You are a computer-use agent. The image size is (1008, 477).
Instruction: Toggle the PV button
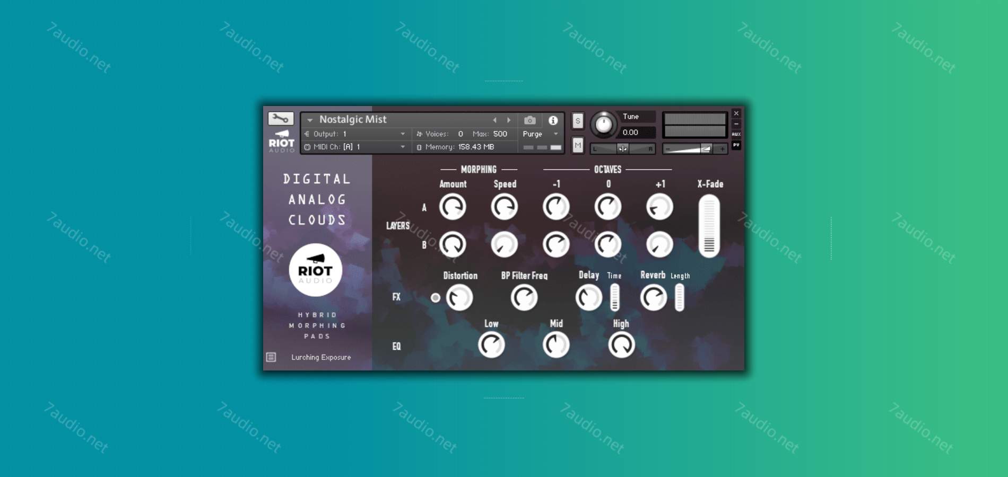pyautogui.click(x=736, y=145)
